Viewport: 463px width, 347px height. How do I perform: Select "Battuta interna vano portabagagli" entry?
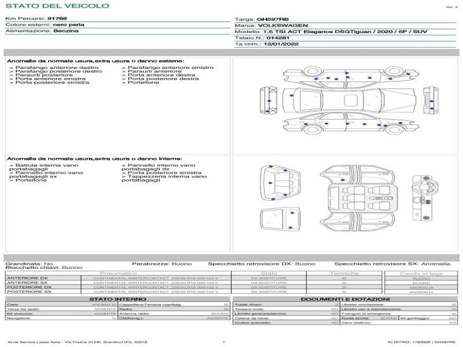point(44,167)
